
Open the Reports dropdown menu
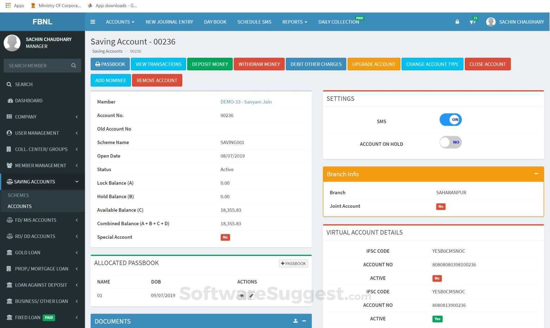tap(295, 22)
